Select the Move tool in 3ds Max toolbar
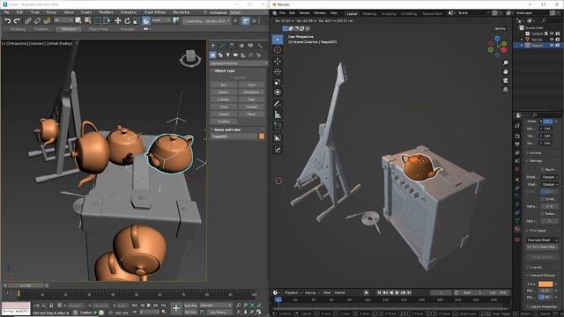This screenshot has width=564, height=317. point(118,21)
